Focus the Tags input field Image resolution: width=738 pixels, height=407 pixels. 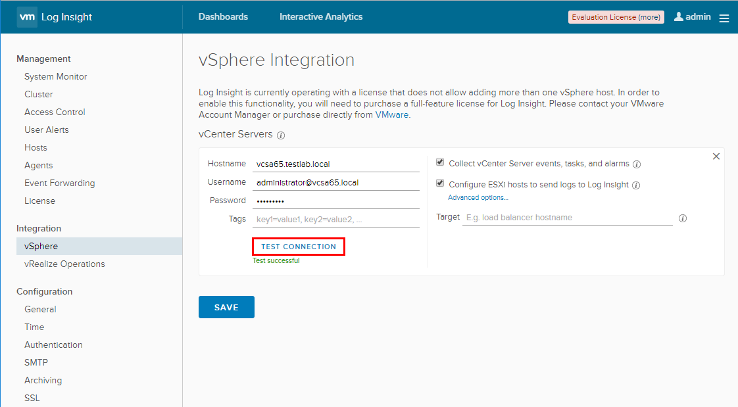click(337, 220)
